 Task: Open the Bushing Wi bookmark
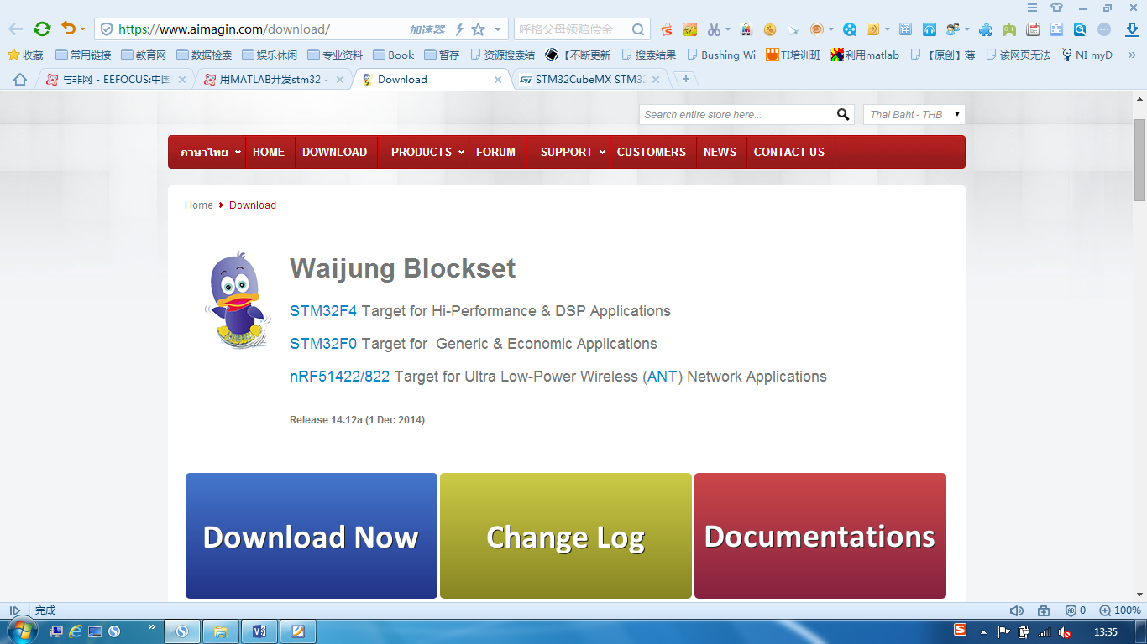pos(721,55)
